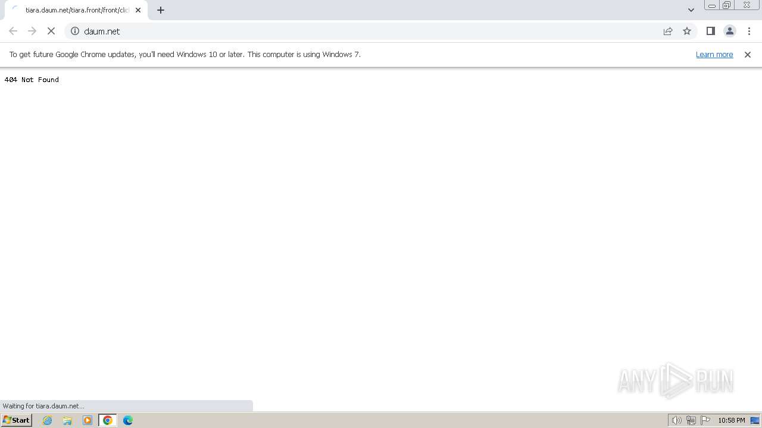Launch Microsoft Edge from taskbar
Screen dimensions: 762x428
pyautogui.click(x=128, y=420)
